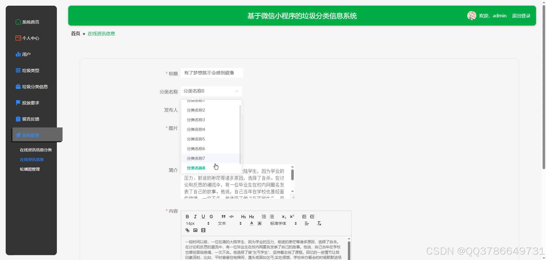Select the bold formatting icon
Image resolution: width=546 pixels, height=260 pixels.
pyautogui.click(x=187, y=216)
